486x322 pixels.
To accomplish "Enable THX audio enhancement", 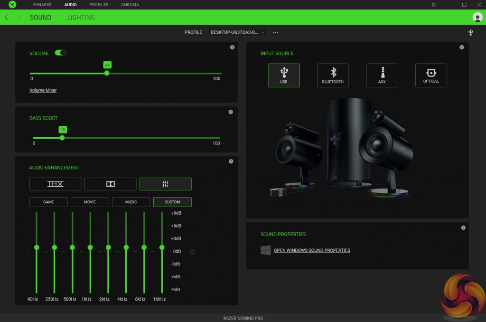I will [55, 184].
